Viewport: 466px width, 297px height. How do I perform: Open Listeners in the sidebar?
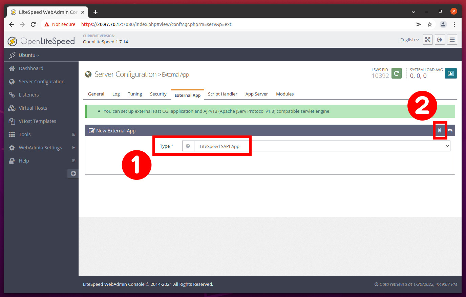point(29,95)
